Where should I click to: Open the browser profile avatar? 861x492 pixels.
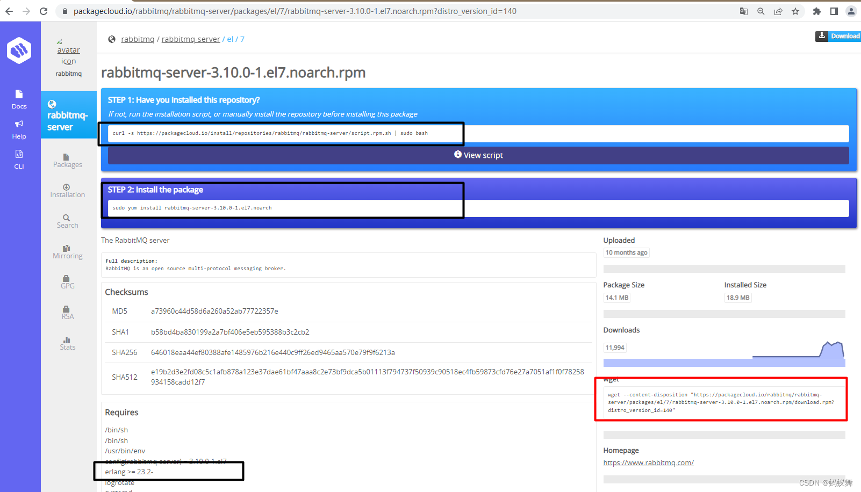tap(851, 11)
